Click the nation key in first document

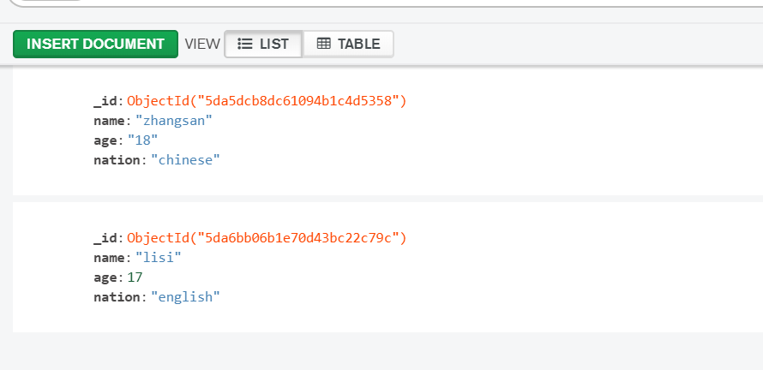(118, 160)
